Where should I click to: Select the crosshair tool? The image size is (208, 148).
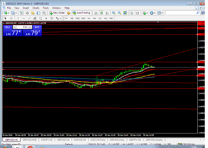(11, 18)
